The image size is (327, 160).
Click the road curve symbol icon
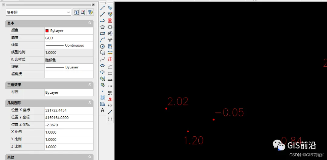coord(110,93)
